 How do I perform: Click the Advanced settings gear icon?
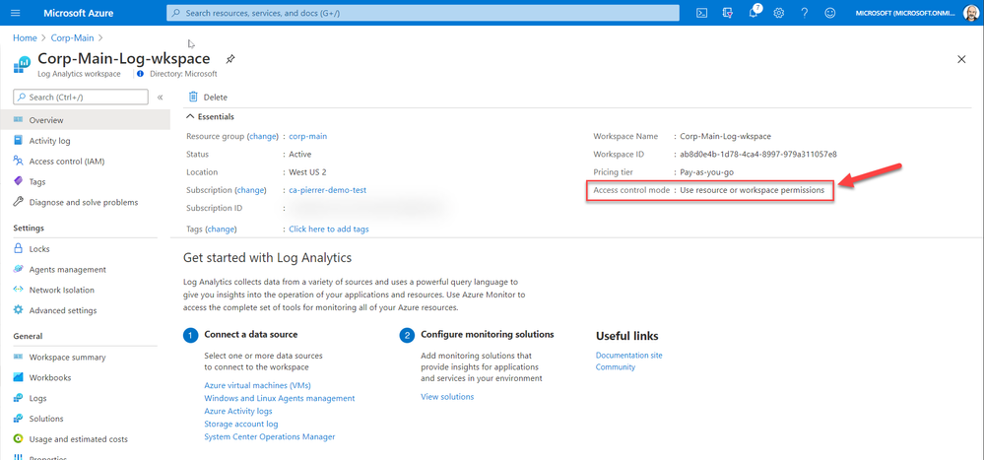pos(18,310)
